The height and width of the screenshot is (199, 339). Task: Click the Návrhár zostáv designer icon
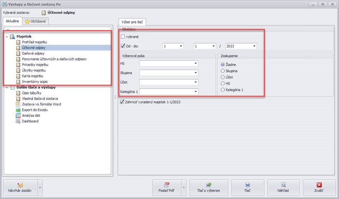point(20,185)
